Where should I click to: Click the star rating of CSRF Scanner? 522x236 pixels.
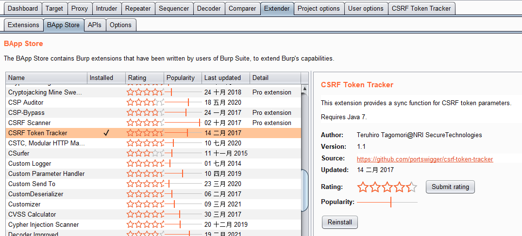coord(145,123)
